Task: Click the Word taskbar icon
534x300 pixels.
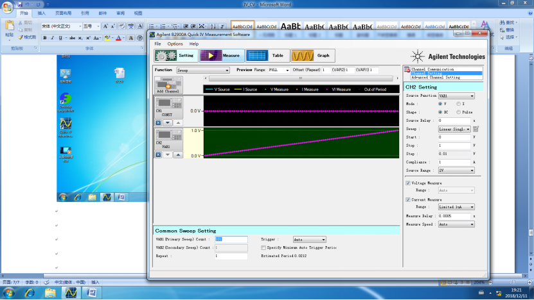Action: click(x=91, y=293)
